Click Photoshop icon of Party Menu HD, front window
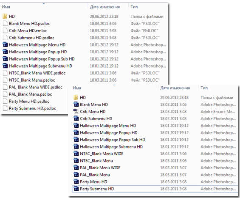This screenshot has width=240, height=198. pos(76,181)
